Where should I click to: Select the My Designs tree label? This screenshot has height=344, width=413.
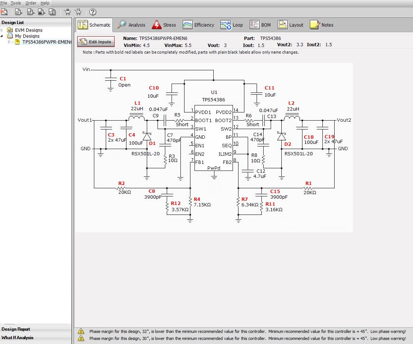(27, 36)
